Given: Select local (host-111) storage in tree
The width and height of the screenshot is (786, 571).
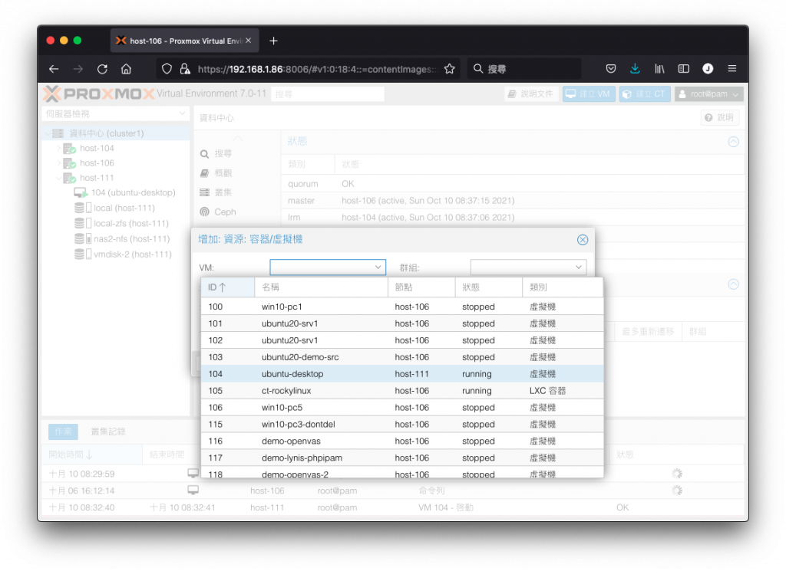Looking at the screenshot, I should coord(115,208).
